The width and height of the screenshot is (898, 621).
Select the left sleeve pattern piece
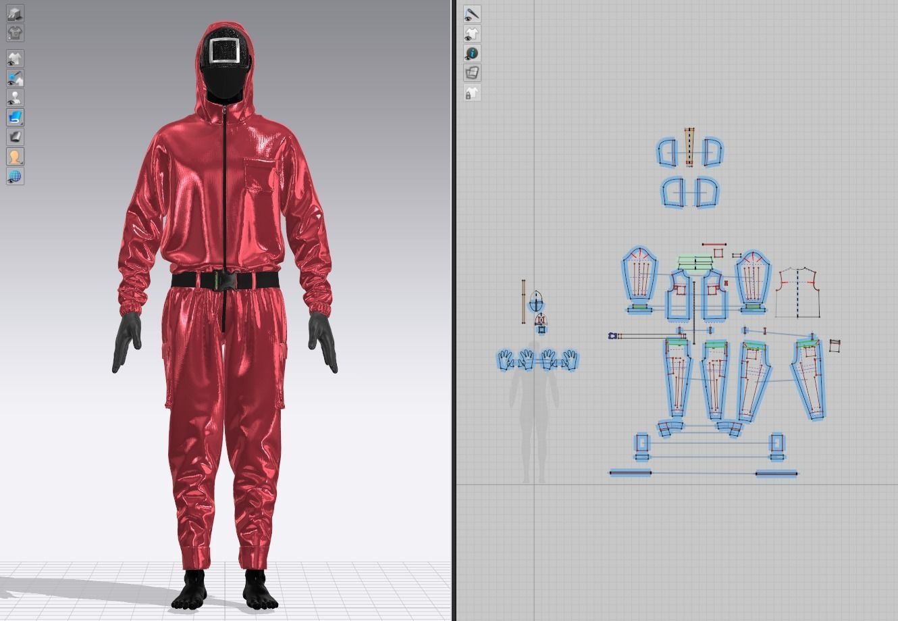tap(639, 274)
